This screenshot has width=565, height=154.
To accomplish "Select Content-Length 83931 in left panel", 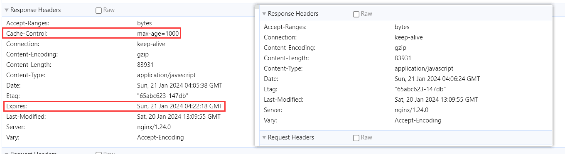I will click(x=145, y=65).
